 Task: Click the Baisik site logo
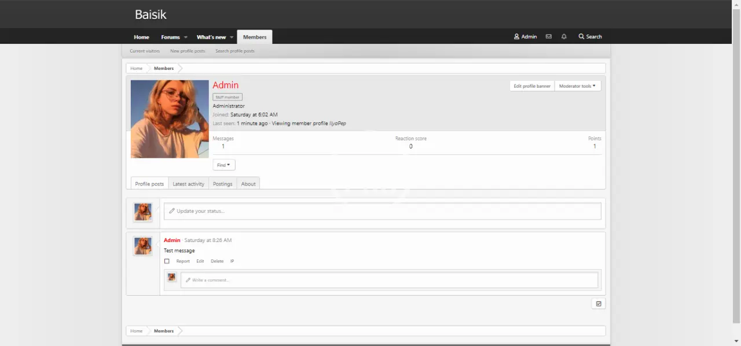[151, 14]
